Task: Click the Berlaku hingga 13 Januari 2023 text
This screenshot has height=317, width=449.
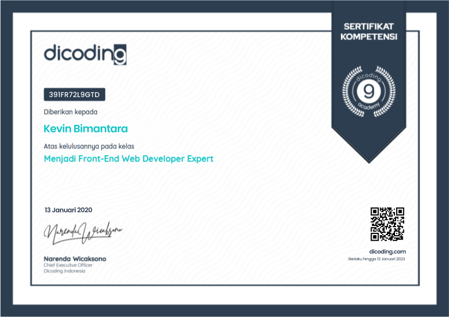Action: 376,259
